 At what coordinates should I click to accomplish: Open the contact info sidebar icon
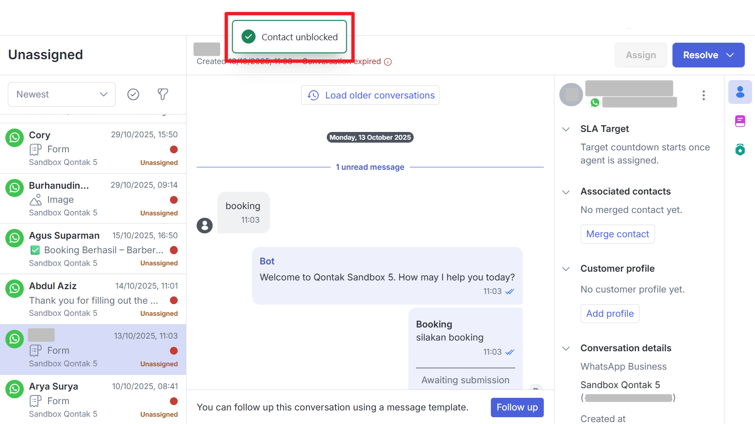pos(739,92)
